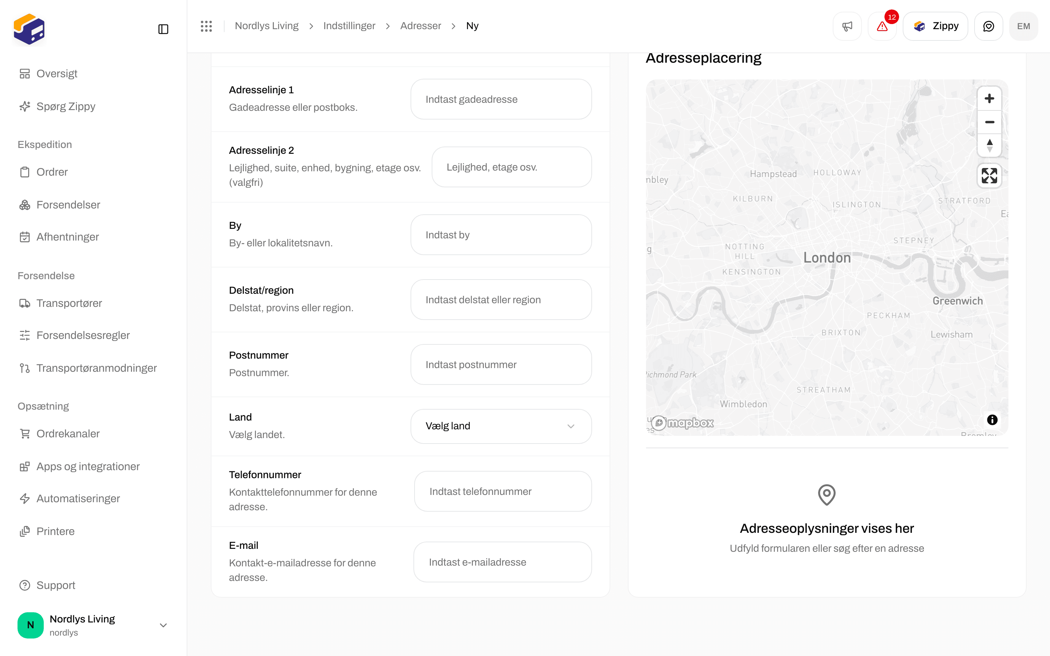1050x656 pixels.
Task: Open Ordrekanaler in sidebar
Action: [93, 434]
